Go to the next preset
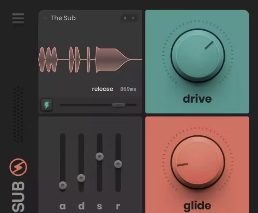 click(x=133, y=18)
